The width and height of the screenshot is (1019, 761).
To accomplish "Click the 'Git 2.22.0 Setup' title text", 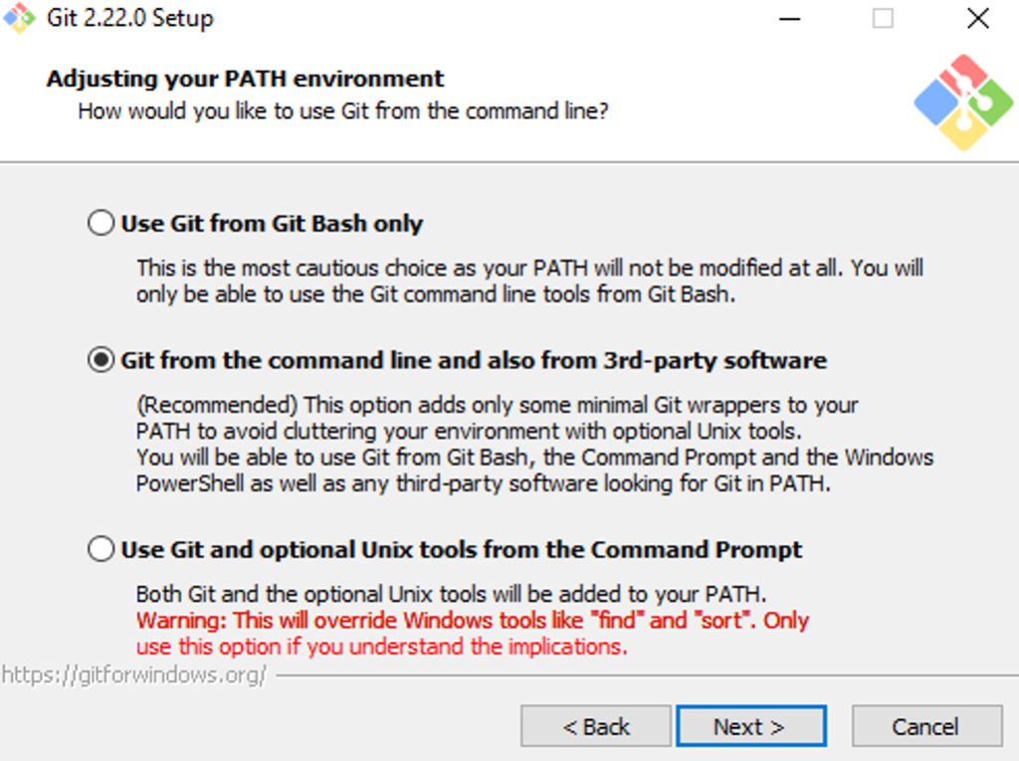I will [130, 18].
